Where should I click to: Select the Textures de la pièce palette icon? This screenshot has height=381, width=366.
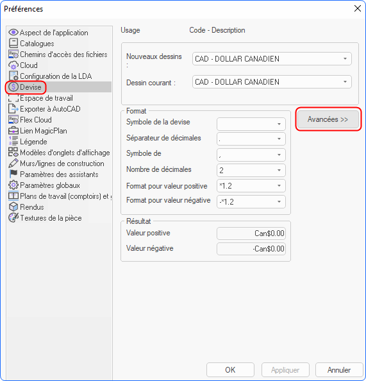click(13, 217)
